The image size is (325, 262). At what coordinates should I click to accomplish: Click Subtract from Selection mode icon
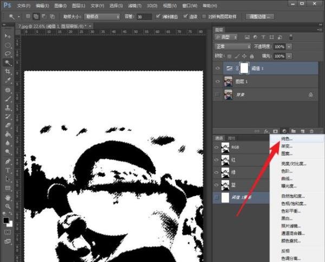44,16
